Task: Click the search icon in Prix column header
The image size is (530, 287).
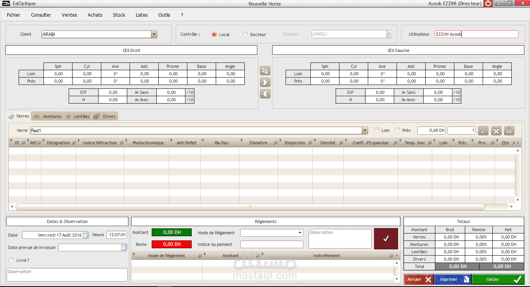Action: [x=492, y=143]
